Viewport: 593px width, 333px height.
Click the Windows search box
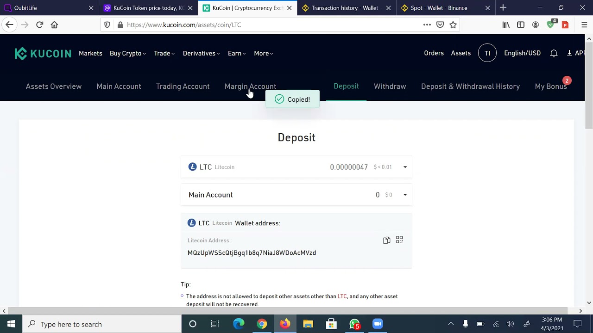[102, 324]
